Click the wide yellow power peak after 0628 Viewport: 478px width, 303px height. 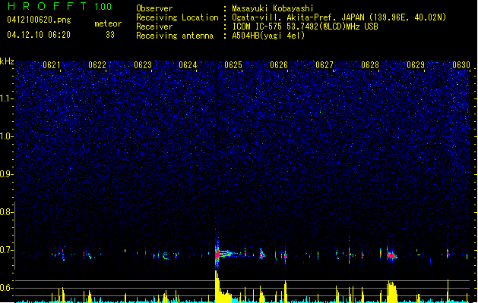tap(392, 291)
